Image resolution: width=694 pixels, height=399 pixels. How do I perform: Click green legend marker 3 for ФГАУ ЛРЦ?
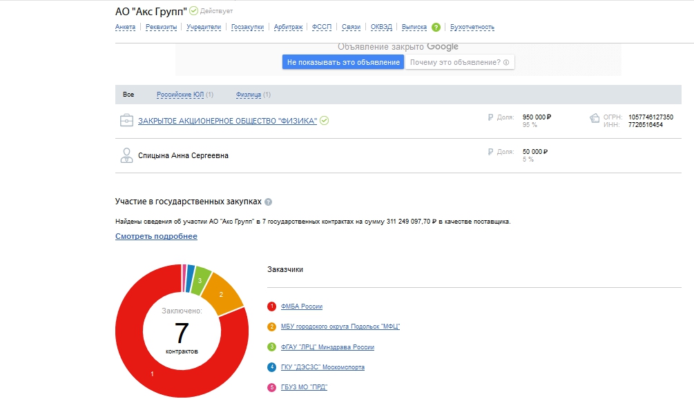(272, 347)
